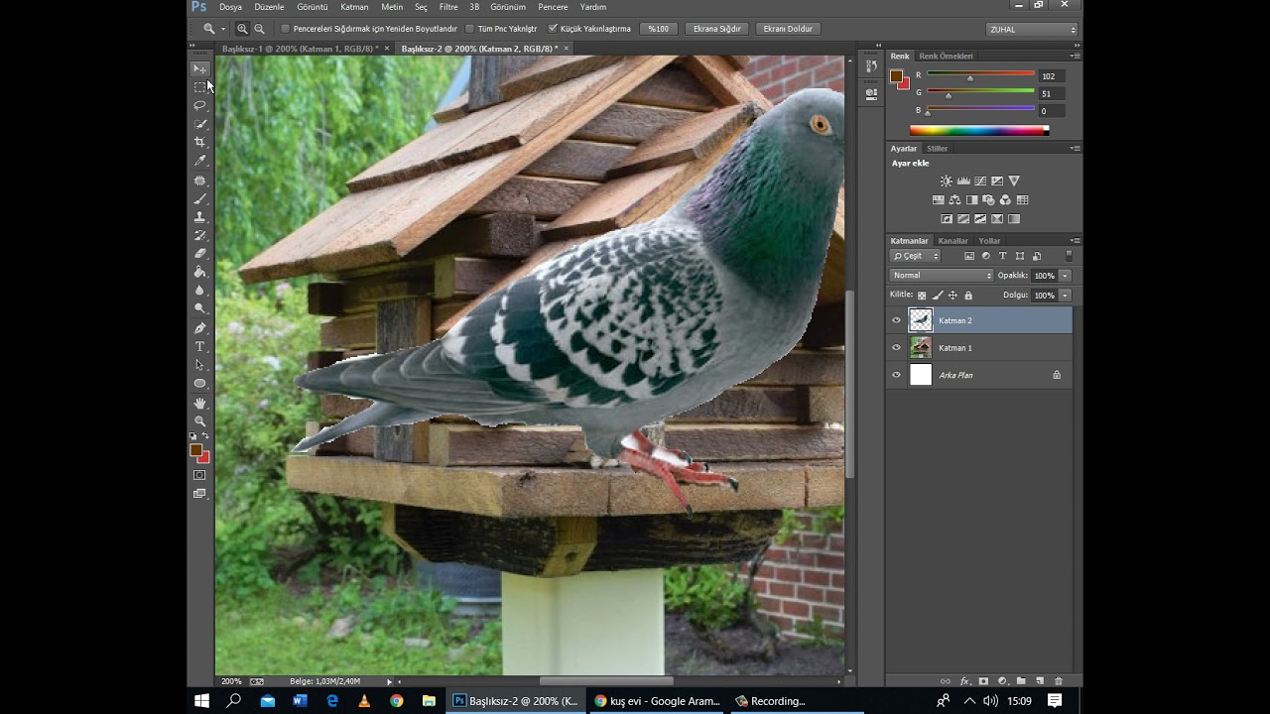Select the Move tool
The height and width of the screenshot is (714, 1270).
click(199, 68)
